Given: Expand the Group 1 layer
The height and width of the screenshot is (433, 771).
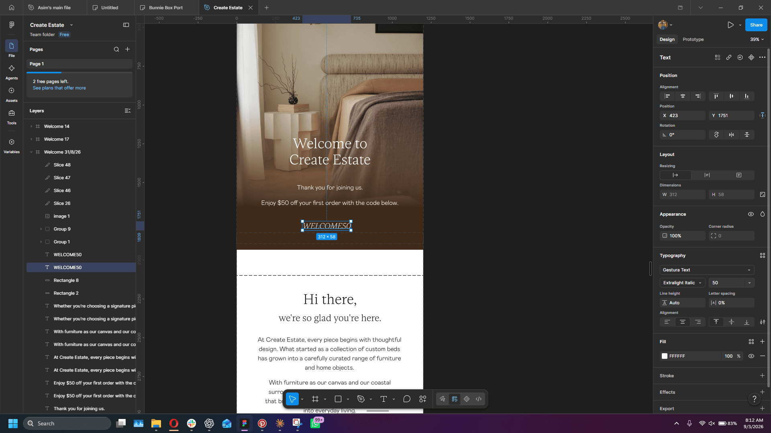Looking at the screenshot, I should (41, 242).
